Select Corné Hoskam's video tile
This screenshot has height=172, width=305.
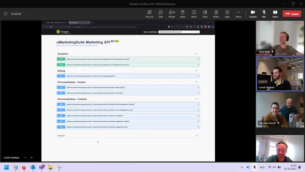tap(280, 74)
